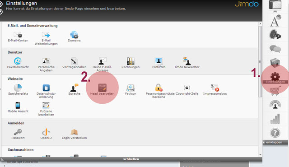Open the megaphone icon in sidebar
The height and width of the screenshot is (167, 289).
click(x=275, y=35)
